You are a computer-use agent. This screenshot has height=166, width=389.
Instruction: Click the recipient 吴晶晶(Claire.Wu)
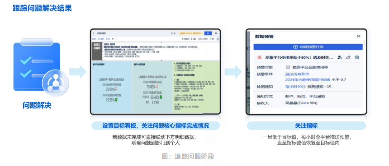(301, 103)
